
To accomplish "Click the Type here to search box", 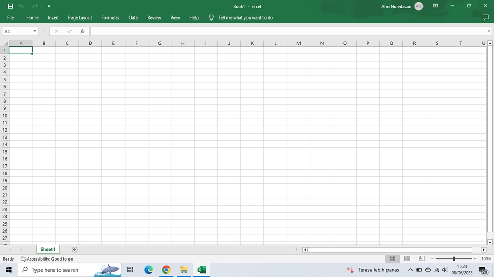I will (69, 270).
